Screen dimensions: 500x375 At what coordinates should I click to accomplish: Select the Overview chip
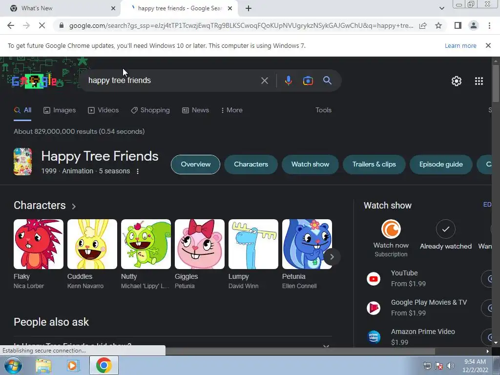click(x=195, y=164)
